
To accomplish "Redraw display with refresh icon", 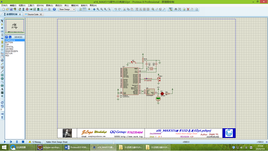I will tap(80, 9).
